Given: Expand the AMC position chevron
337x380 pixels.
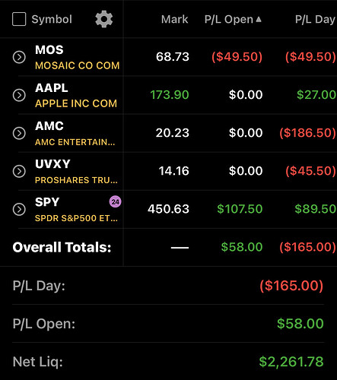Looking at the screenshot, I should tap(19, 133).
